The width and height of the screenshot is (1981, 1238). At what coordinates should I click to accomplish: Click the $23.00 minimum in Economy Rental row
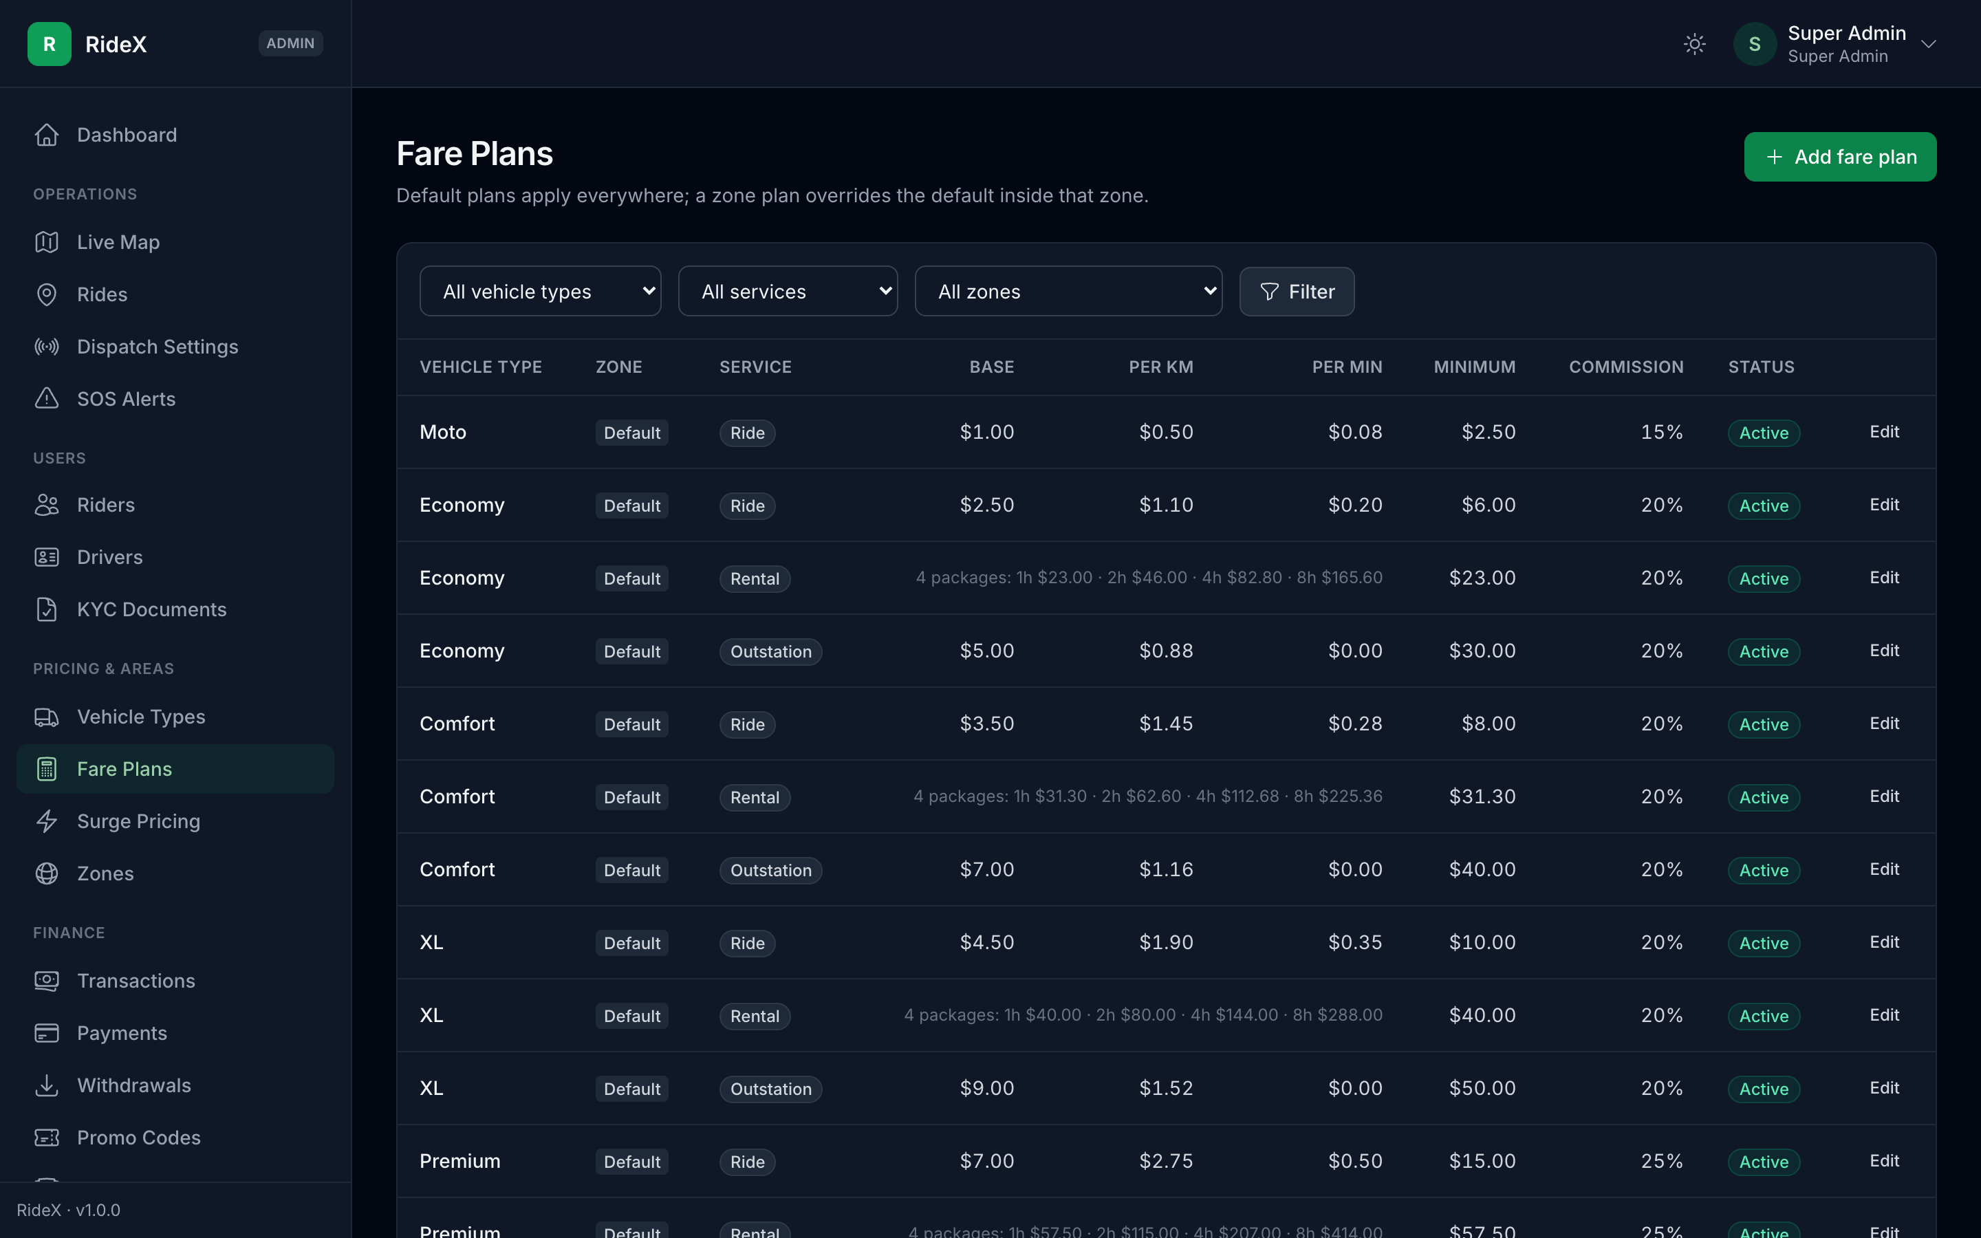click(x=1482, y=578)
